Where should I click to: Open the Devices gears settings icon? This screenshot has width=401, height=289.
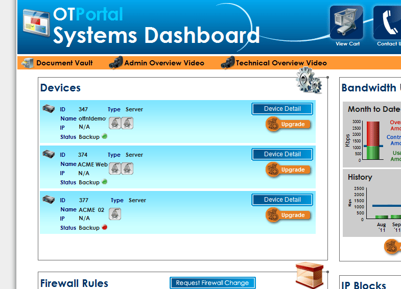pos(309,81)
